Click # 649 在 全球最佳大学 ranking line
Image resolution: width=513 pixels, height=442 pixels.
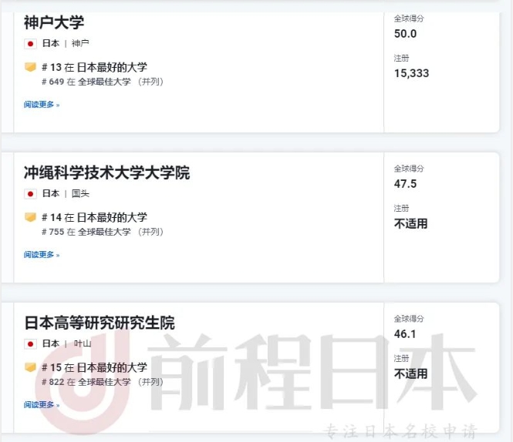pos(103,82)
